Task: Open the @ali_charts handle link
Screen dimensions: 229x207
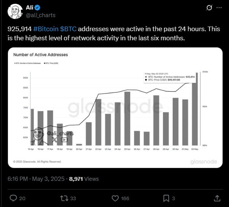Action: pos(41,15)
